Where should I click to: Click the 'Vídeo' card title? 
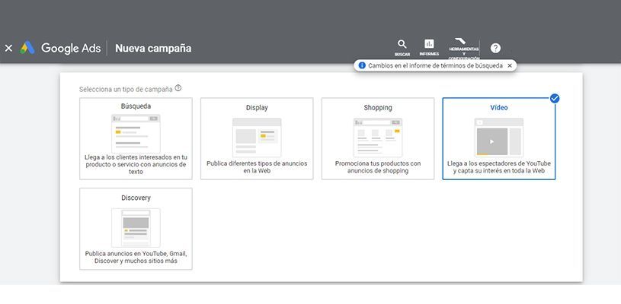[499, 107]
